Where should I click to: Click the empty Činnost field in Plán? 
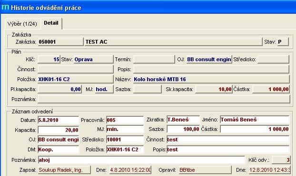pos(76,69)
